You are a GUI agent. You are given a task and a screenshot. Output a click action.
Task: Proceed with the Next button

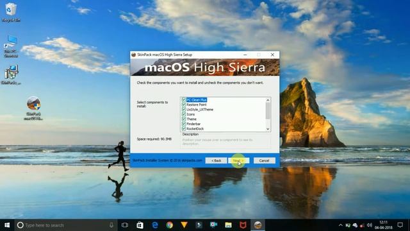click(x=238, y=160)
